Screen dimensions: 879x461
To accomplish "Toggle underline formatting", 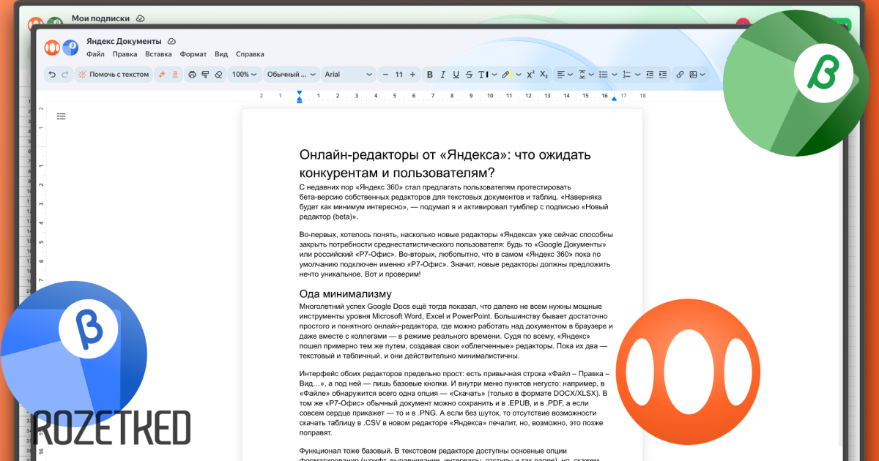I will [x=456, y=74].
